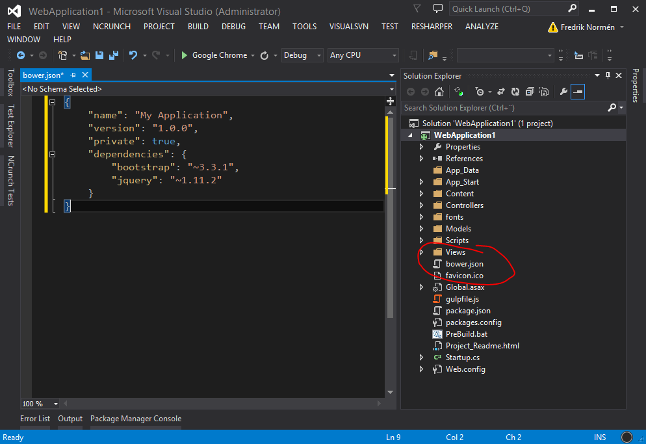Image resolution: width=646 pixels, height=444 pixels.
Task: Click the Solution Explorer search magnifier icon
Action: pyautogui.click(x=612, y=108)
